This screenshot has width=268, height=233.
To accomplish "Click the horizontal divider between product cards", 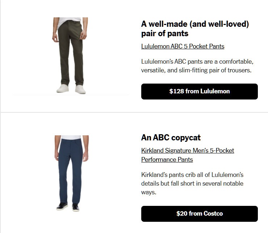I will tap(134, 112).
